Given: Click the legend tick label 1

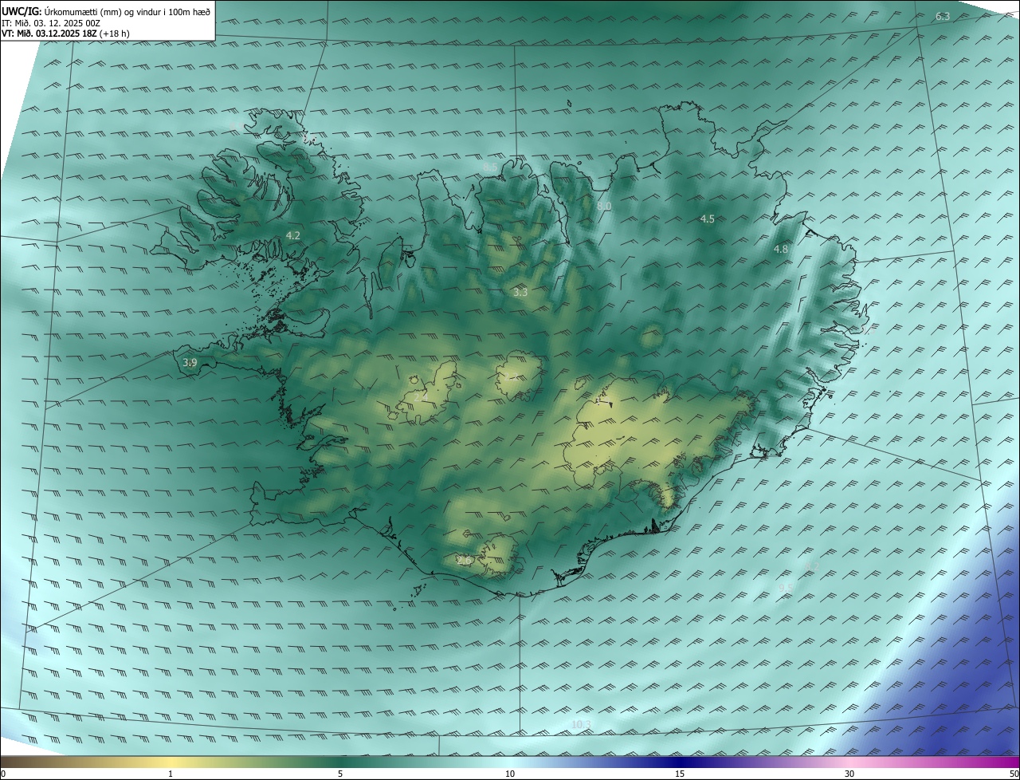Looking at the screenshot, I should click(171, 774).
